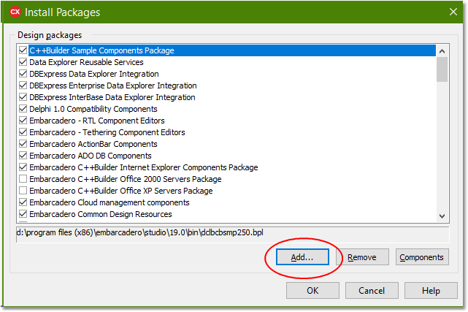Enable Embarcadero C++Builder Office 2000 Servers Package

click(x=23, y=179)
